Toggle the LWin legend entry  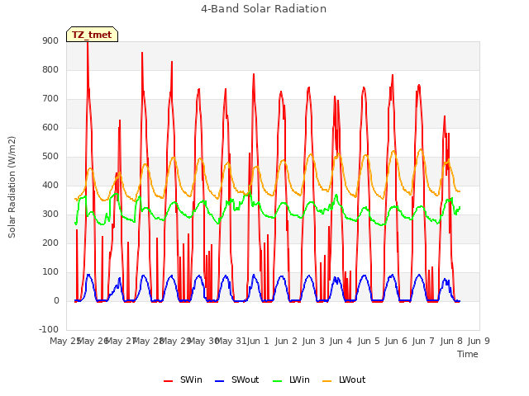tap(291, 379)
